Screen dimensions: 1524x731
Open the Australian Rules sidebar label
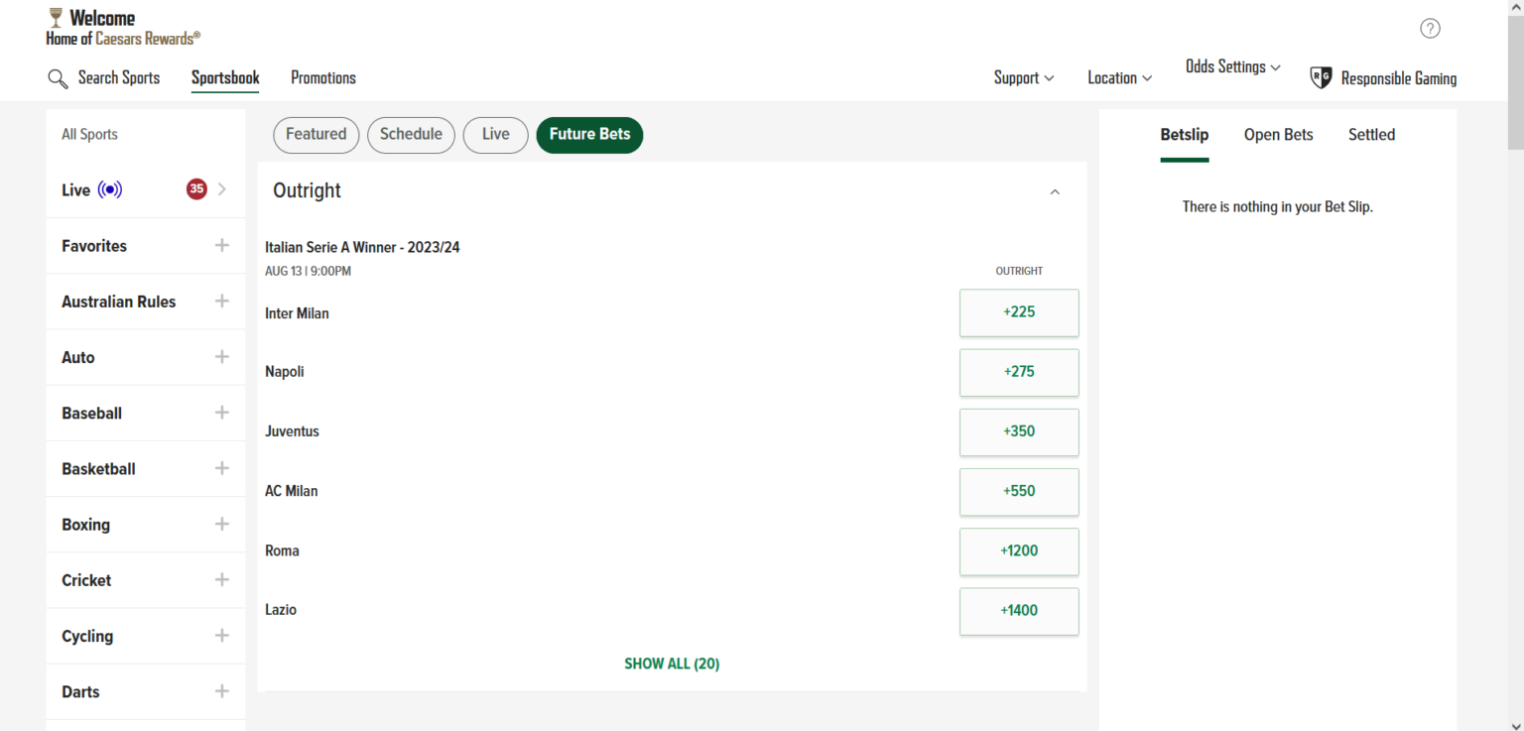click(x=119, y=302)
